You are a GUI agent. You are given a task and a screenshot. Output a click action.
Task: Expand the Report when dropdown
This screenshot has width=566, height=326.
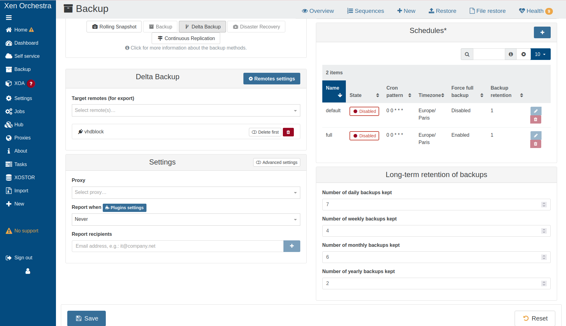[186, 219]
